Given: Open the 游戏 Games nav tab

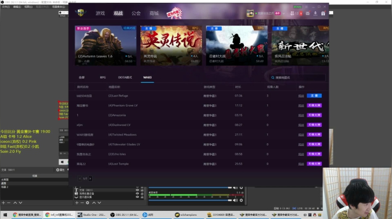Looking at the screenshot, I should click(100, 13).
